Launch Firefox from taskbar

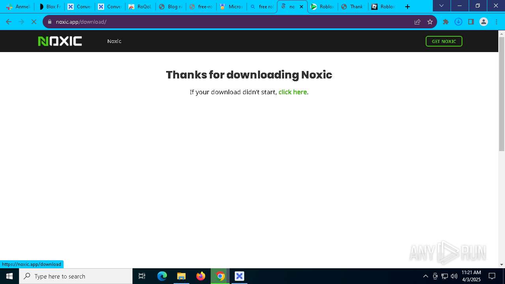tap(201, 276)
